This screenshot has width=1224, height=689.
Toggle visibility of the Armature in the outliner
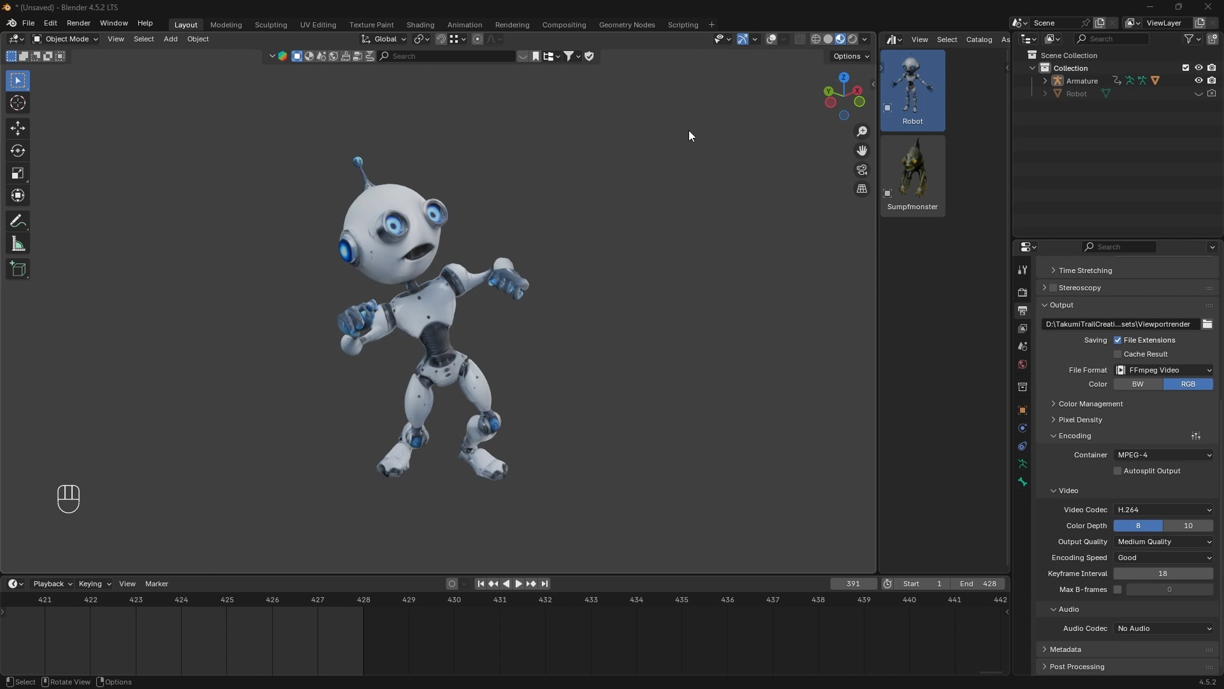1198,80
